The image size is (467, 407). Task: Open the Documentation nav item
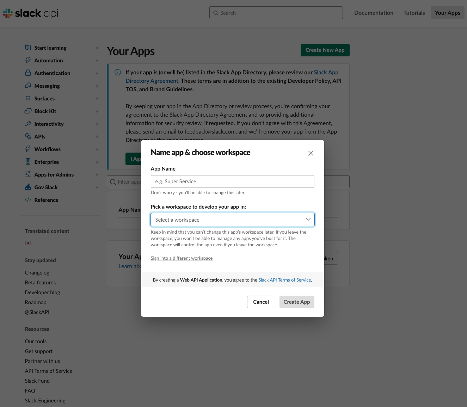[374, 13]
